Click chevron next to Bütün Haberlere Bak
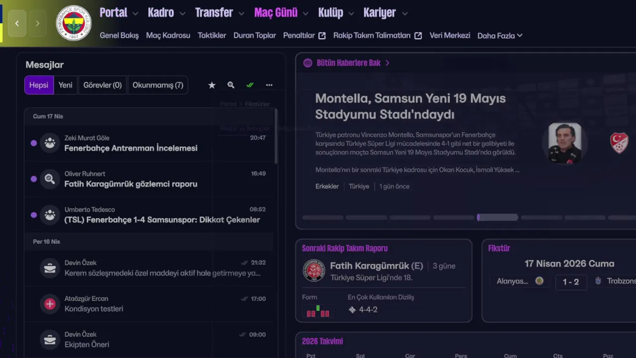This screenshot has height=358, width=636. point(388,63)
